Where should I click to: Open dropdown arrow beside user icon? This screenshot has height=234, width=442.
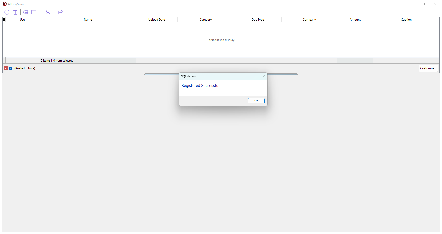(x=54, y=12)
